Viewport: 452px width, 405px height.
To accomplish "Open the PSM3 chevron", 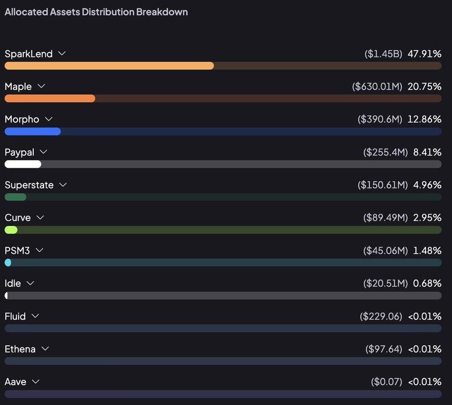I will tap(39, 250).
